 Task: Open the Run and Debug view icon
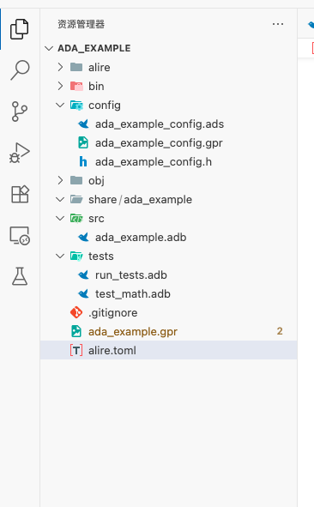(x=20, y=153)
